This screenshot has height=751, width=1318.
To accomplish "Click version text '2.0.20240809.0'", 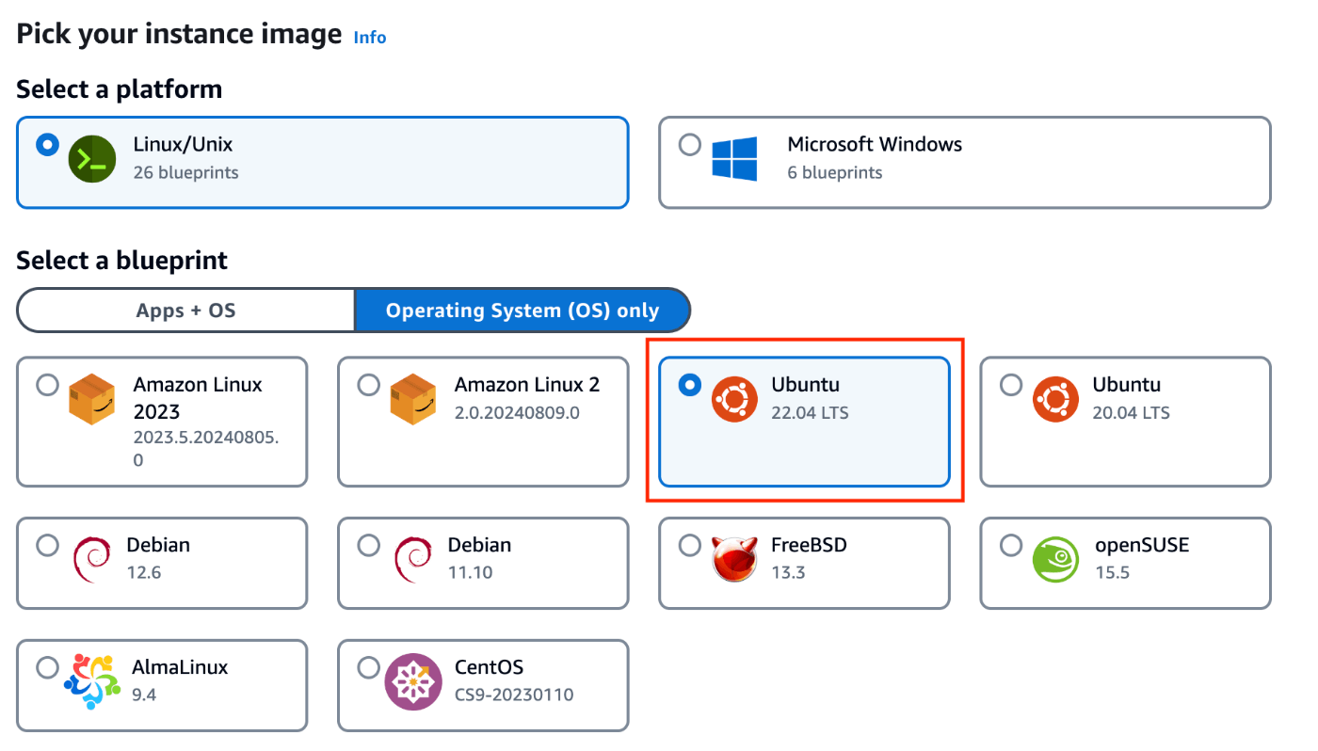I will click(517, 412).
